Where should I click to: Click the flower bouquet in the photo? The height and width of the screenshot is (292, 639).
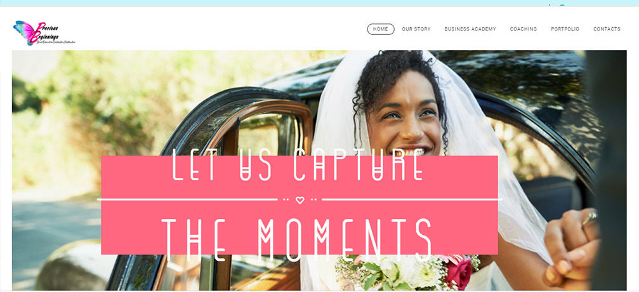click(x=407, y=273)
